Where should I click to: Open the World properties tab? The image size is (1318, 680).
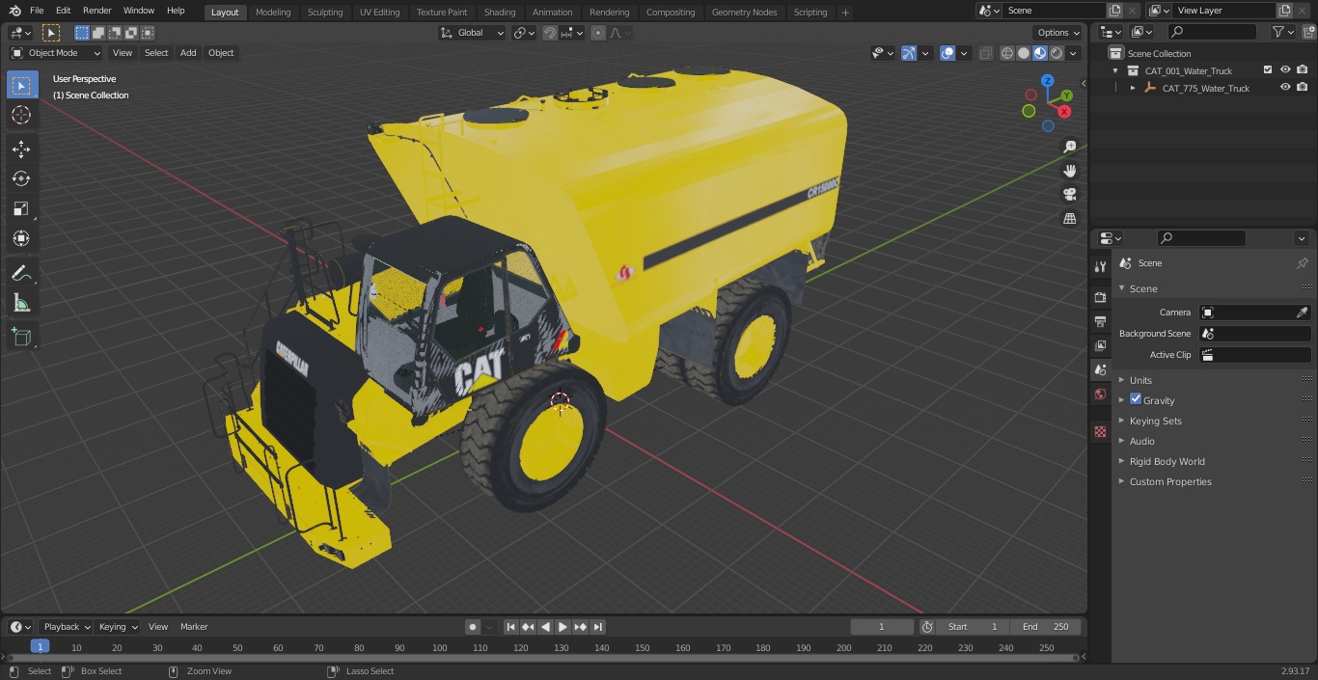[x=1100, y=394]
